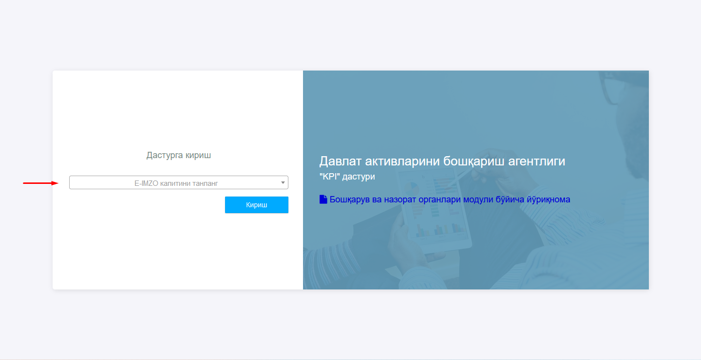Click the Кириш login button
Viewport: 701px width, 360px height.
[x=257, y=205]
